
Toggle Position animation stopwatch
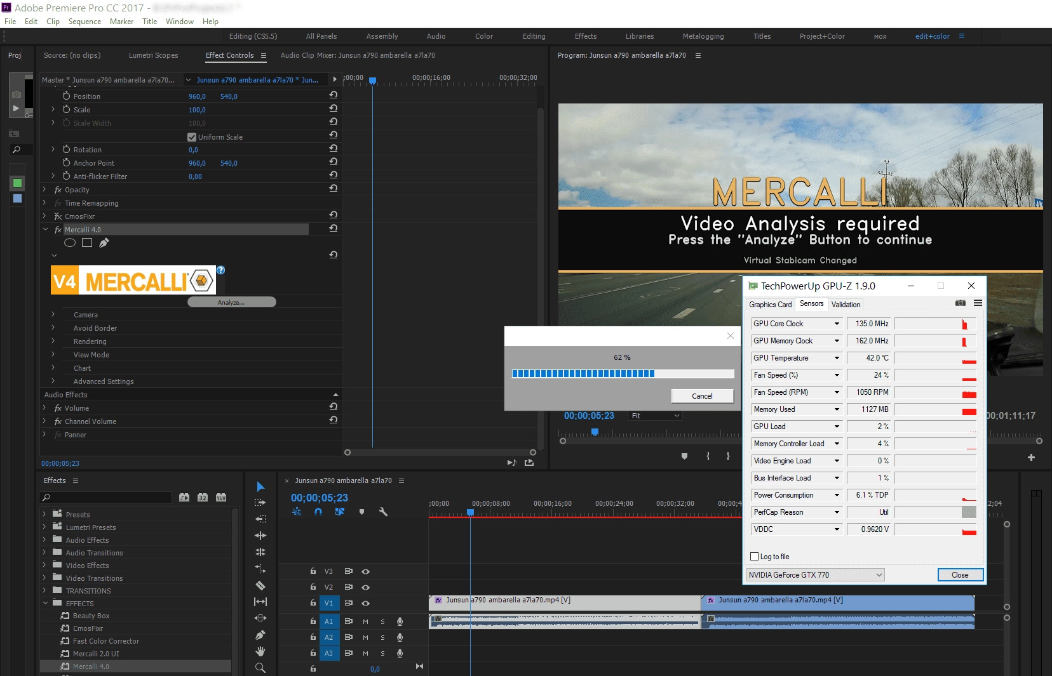(x=66, y=96)
